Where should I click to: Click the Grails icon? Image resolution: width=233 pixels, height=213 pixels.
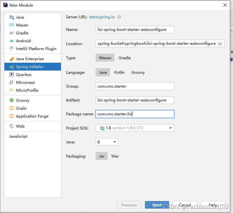[x=12, y=108]
